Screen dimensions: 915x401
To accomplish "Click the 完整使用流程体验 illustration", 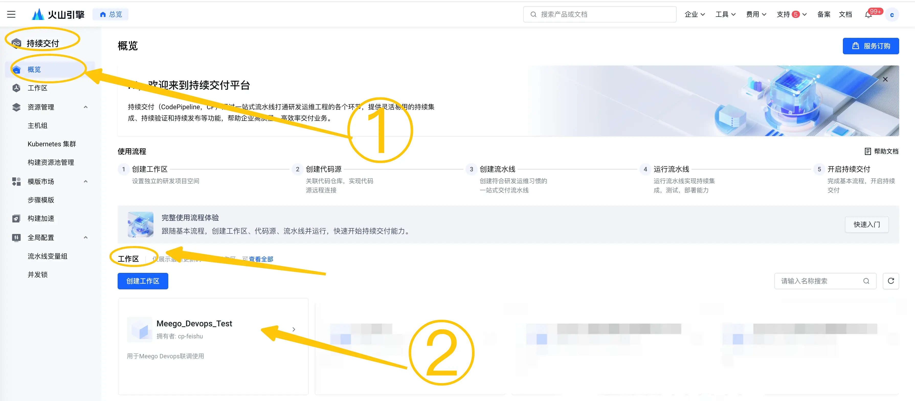I will (141, 225).
